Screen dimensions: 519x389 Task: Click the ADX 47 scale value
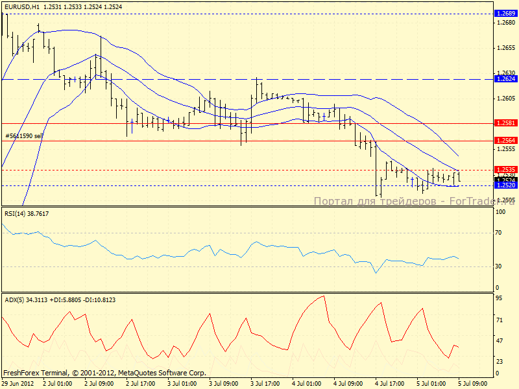click(498, 341)
